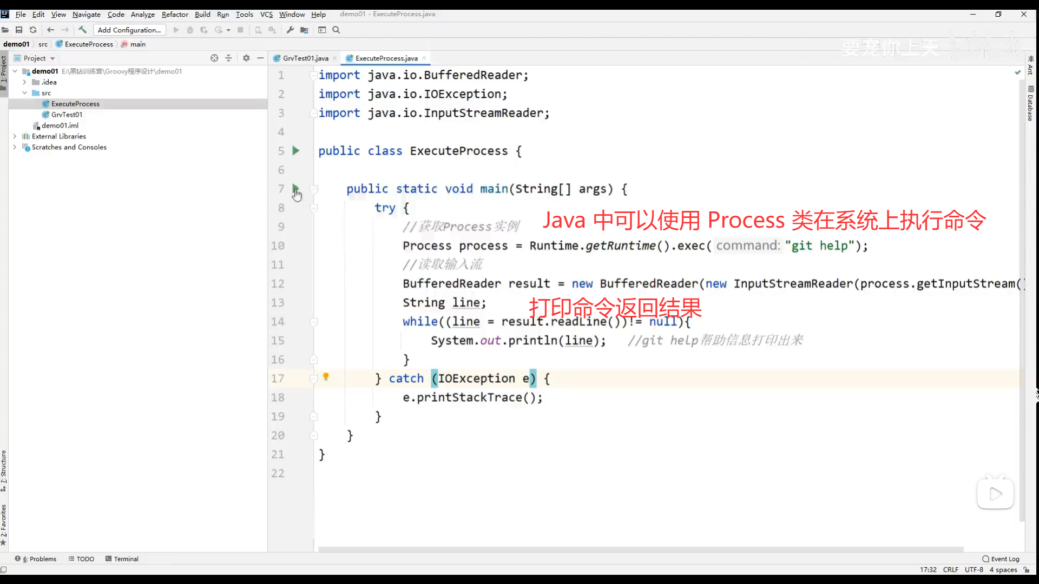The image size is (1039, 584).
Task: Switch to the GrvTest01.java tab
Action: point(305,58)
